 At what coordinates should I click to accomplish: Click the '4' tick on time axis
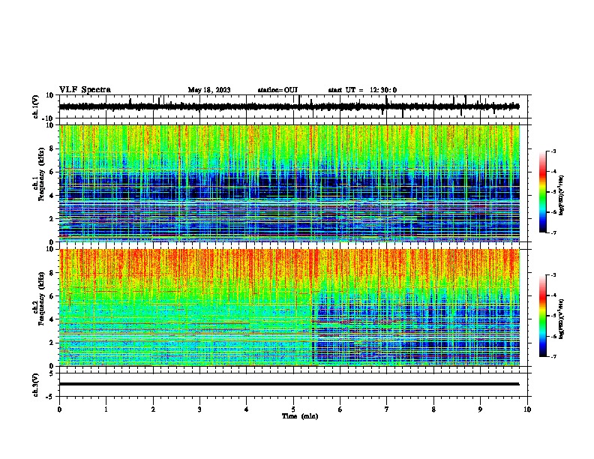[x=247, y=409]
